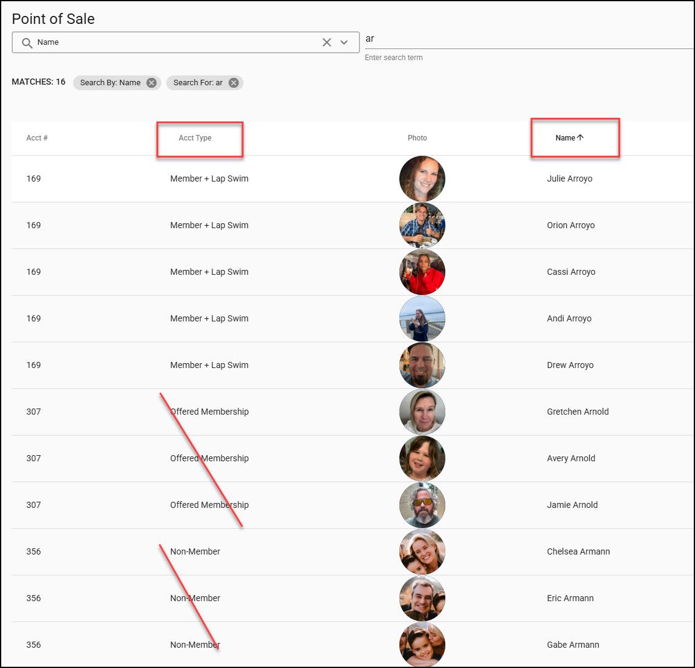Image resolution: width=695 pixels, height=668 pixels.
Task: Sort by the Acct # column header
Action: click(x=37, y=138)
